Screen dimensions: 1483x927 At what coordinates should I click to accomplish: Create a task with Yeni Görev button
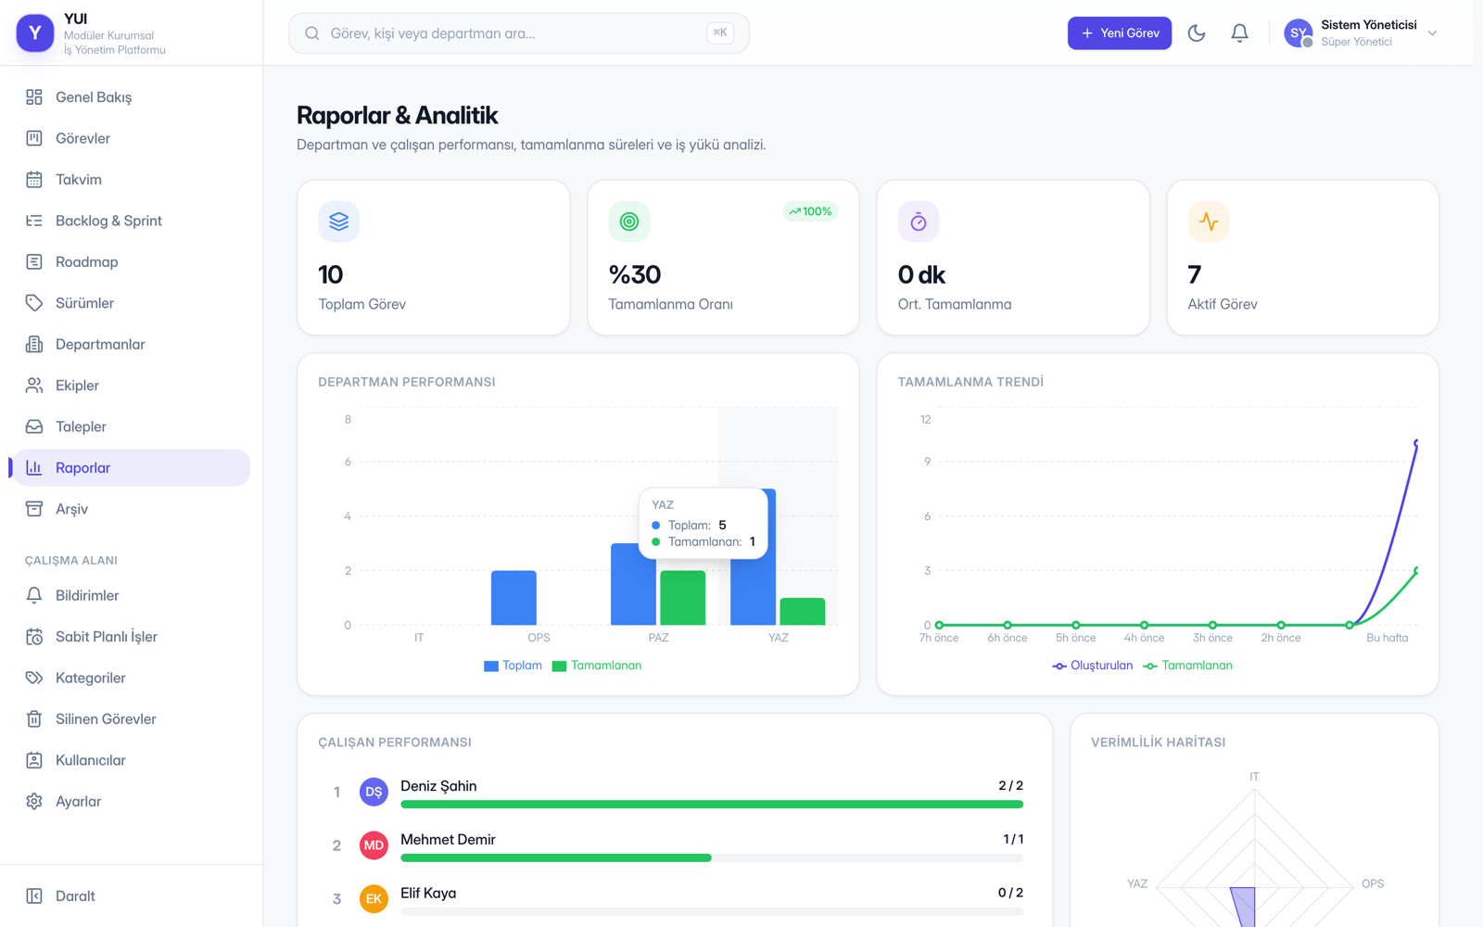pos(1120,33)
